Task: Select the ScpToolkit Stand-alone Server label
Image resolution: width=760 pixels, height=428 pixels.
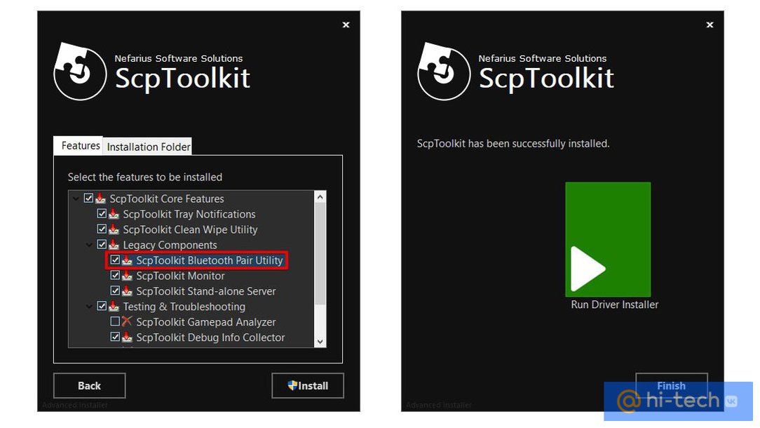Action: (x=206, y=291)
